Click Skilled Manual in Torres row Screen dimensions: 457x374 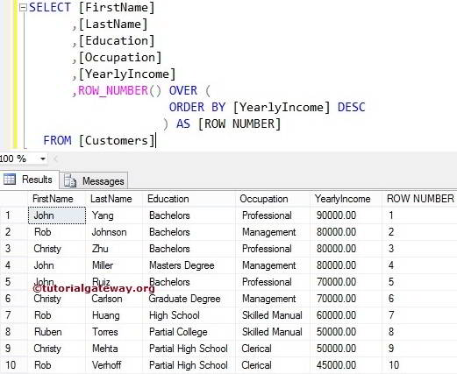pyautogui.click(x=273, y=332)
